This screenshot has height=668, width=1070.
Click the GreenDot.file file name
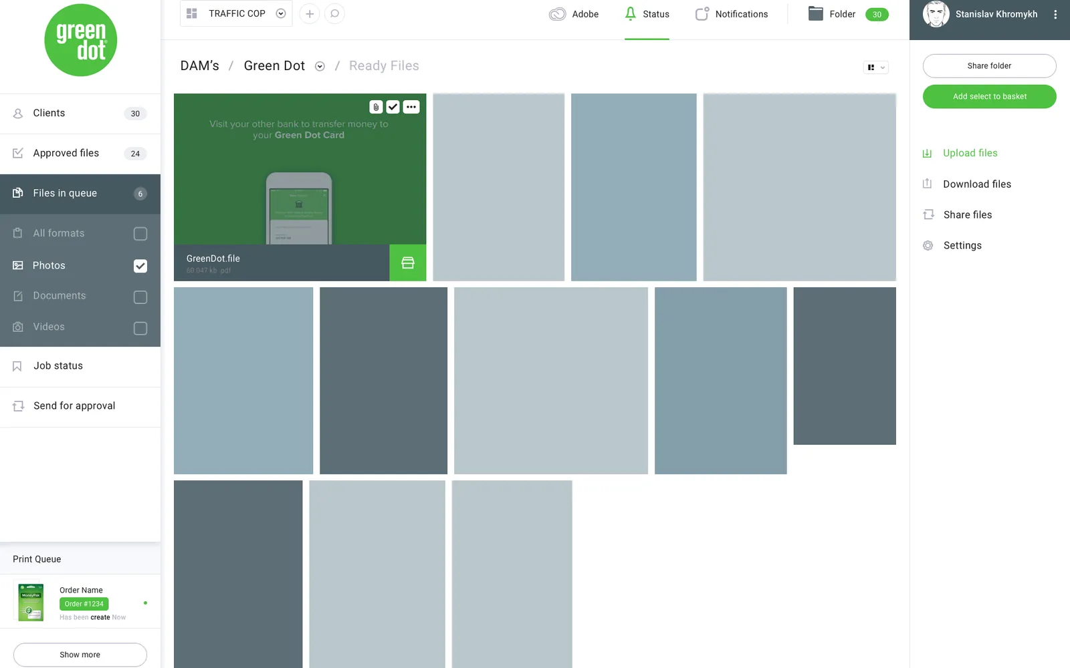213,259
